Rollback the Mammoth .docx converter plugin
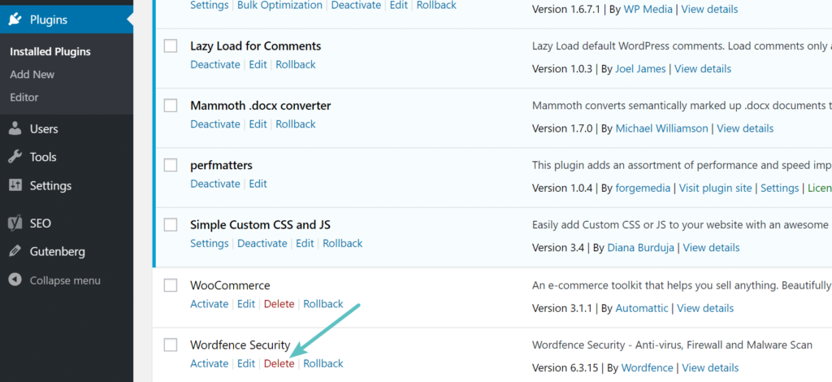 click(x=296, y=124)
